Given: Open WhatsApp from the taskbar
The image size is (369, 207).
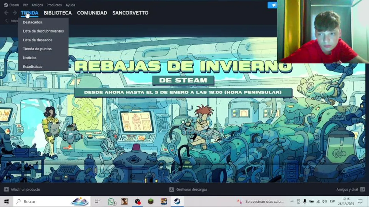Looking at the screenshot, I should tap(111, 202).
